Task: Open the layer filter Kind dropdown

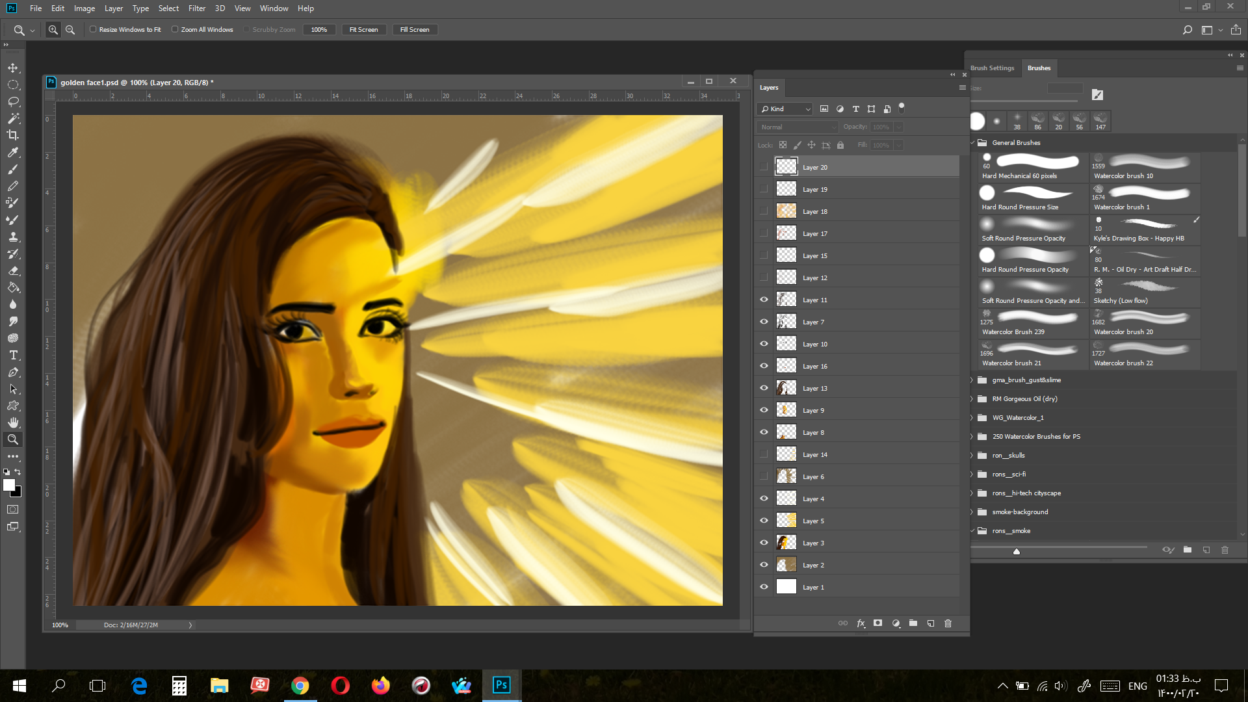Action: point(785,109)
